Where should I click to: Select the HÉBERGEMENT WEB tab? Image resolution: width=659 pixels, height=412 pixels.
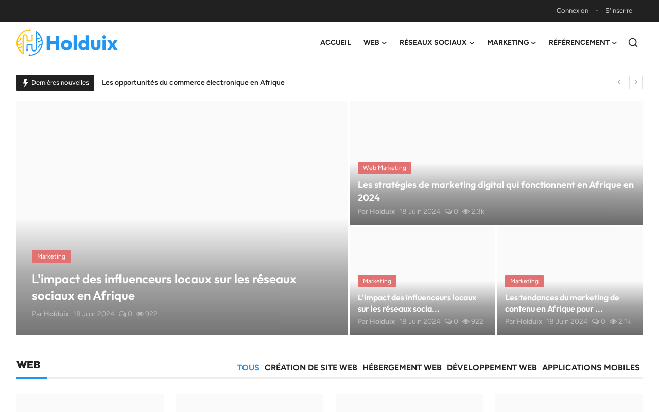point(402,367)
